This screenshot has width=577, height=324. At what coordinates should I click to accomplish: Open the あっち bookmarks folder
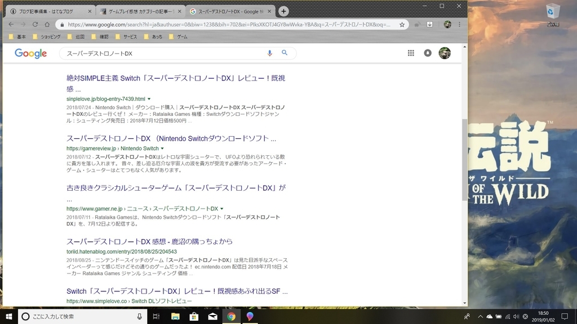point(153,37)
